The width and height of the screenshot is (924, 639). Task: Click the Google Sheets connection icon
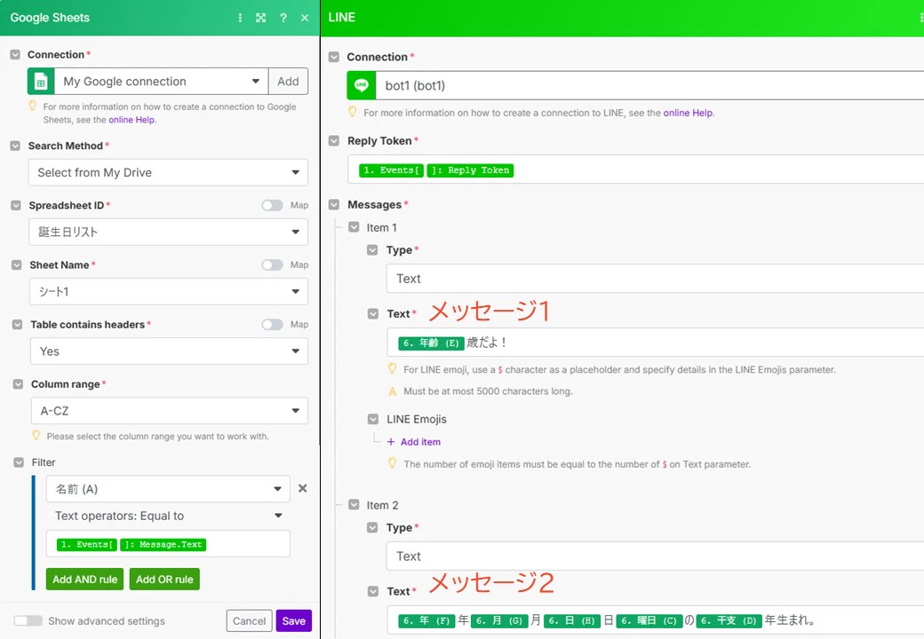point(41,81)
